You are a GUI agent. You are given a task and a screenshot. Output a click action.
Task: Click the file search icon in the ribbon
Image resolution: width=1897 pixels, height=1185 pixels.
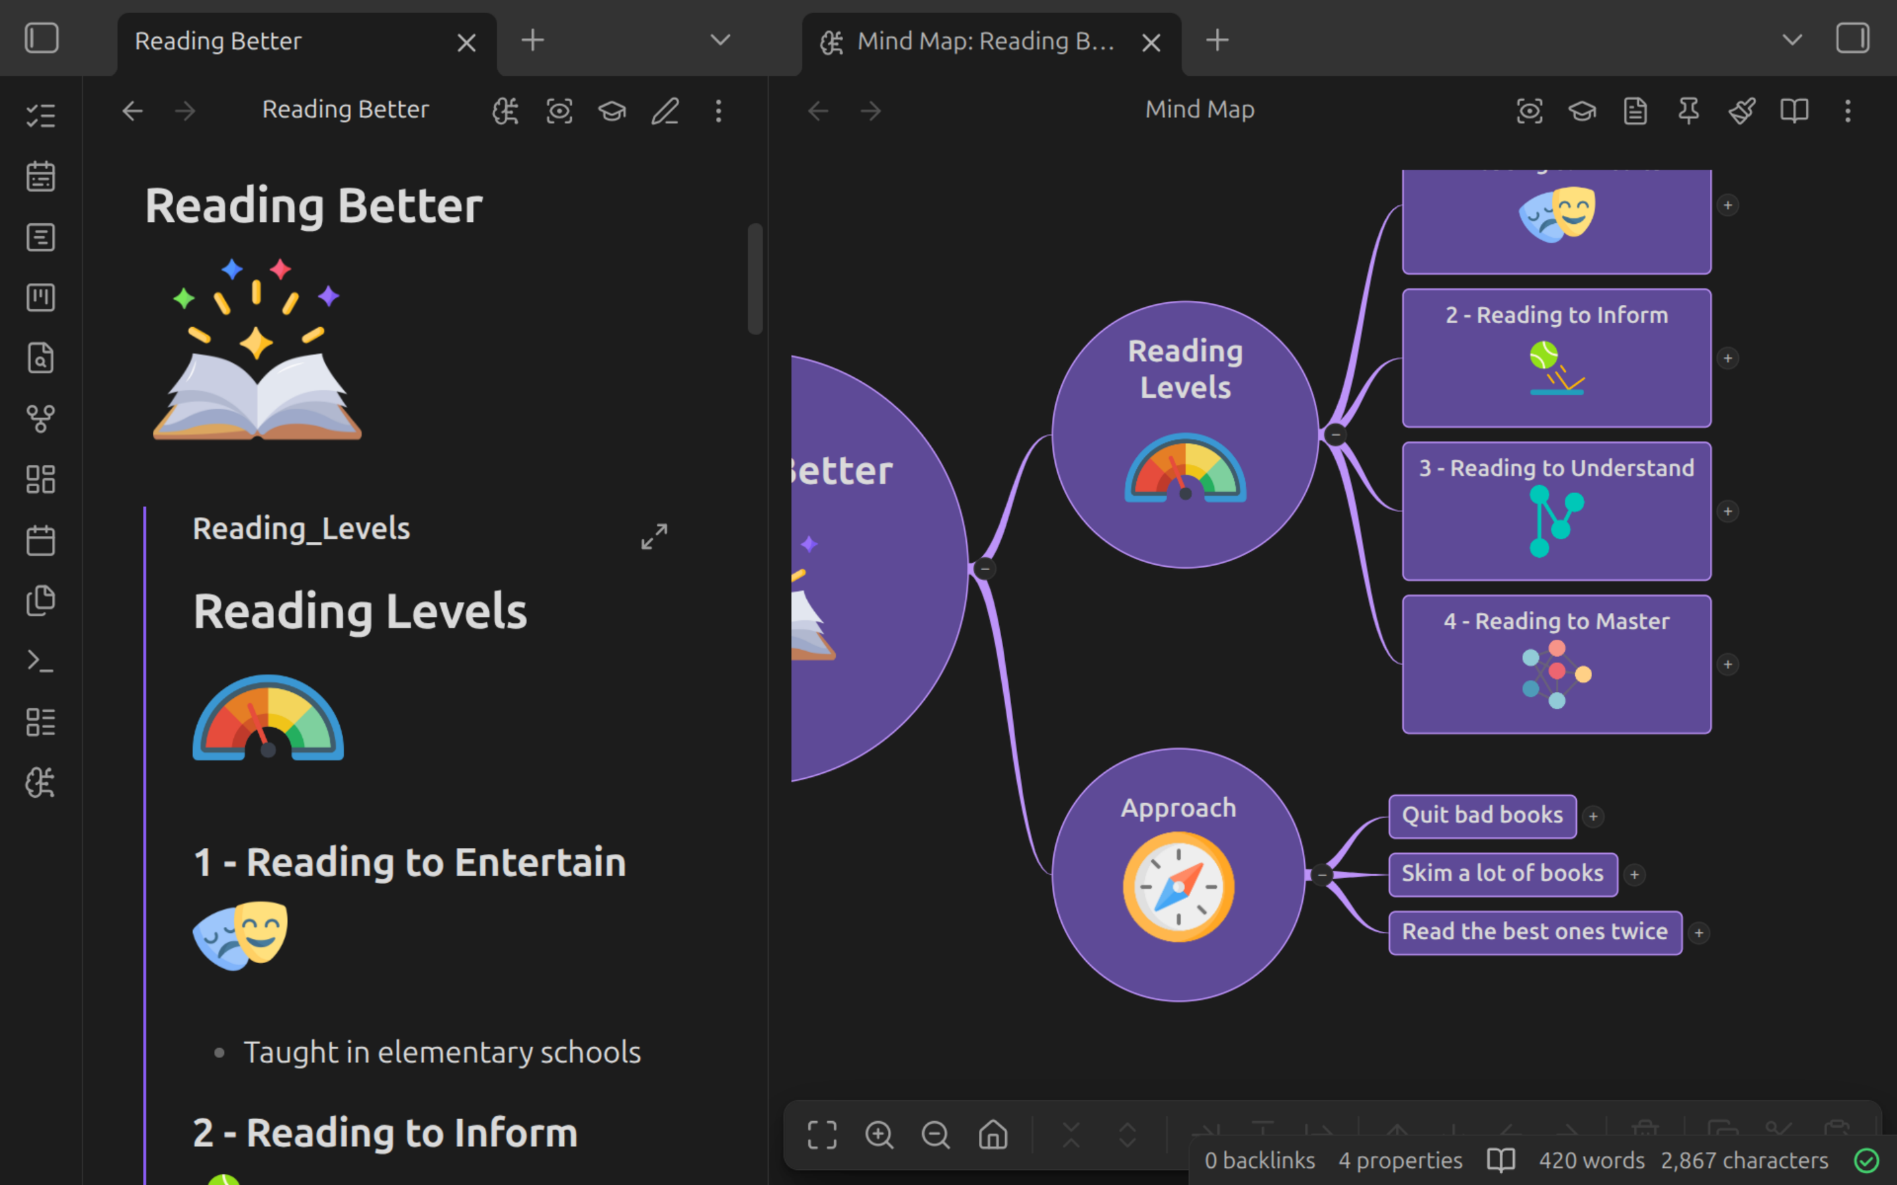(41, 358)
